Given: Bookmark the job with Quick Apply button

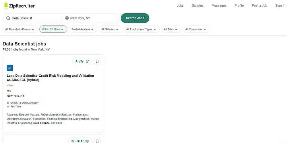Looking at the screenshot, I should (x=97, y=141).
